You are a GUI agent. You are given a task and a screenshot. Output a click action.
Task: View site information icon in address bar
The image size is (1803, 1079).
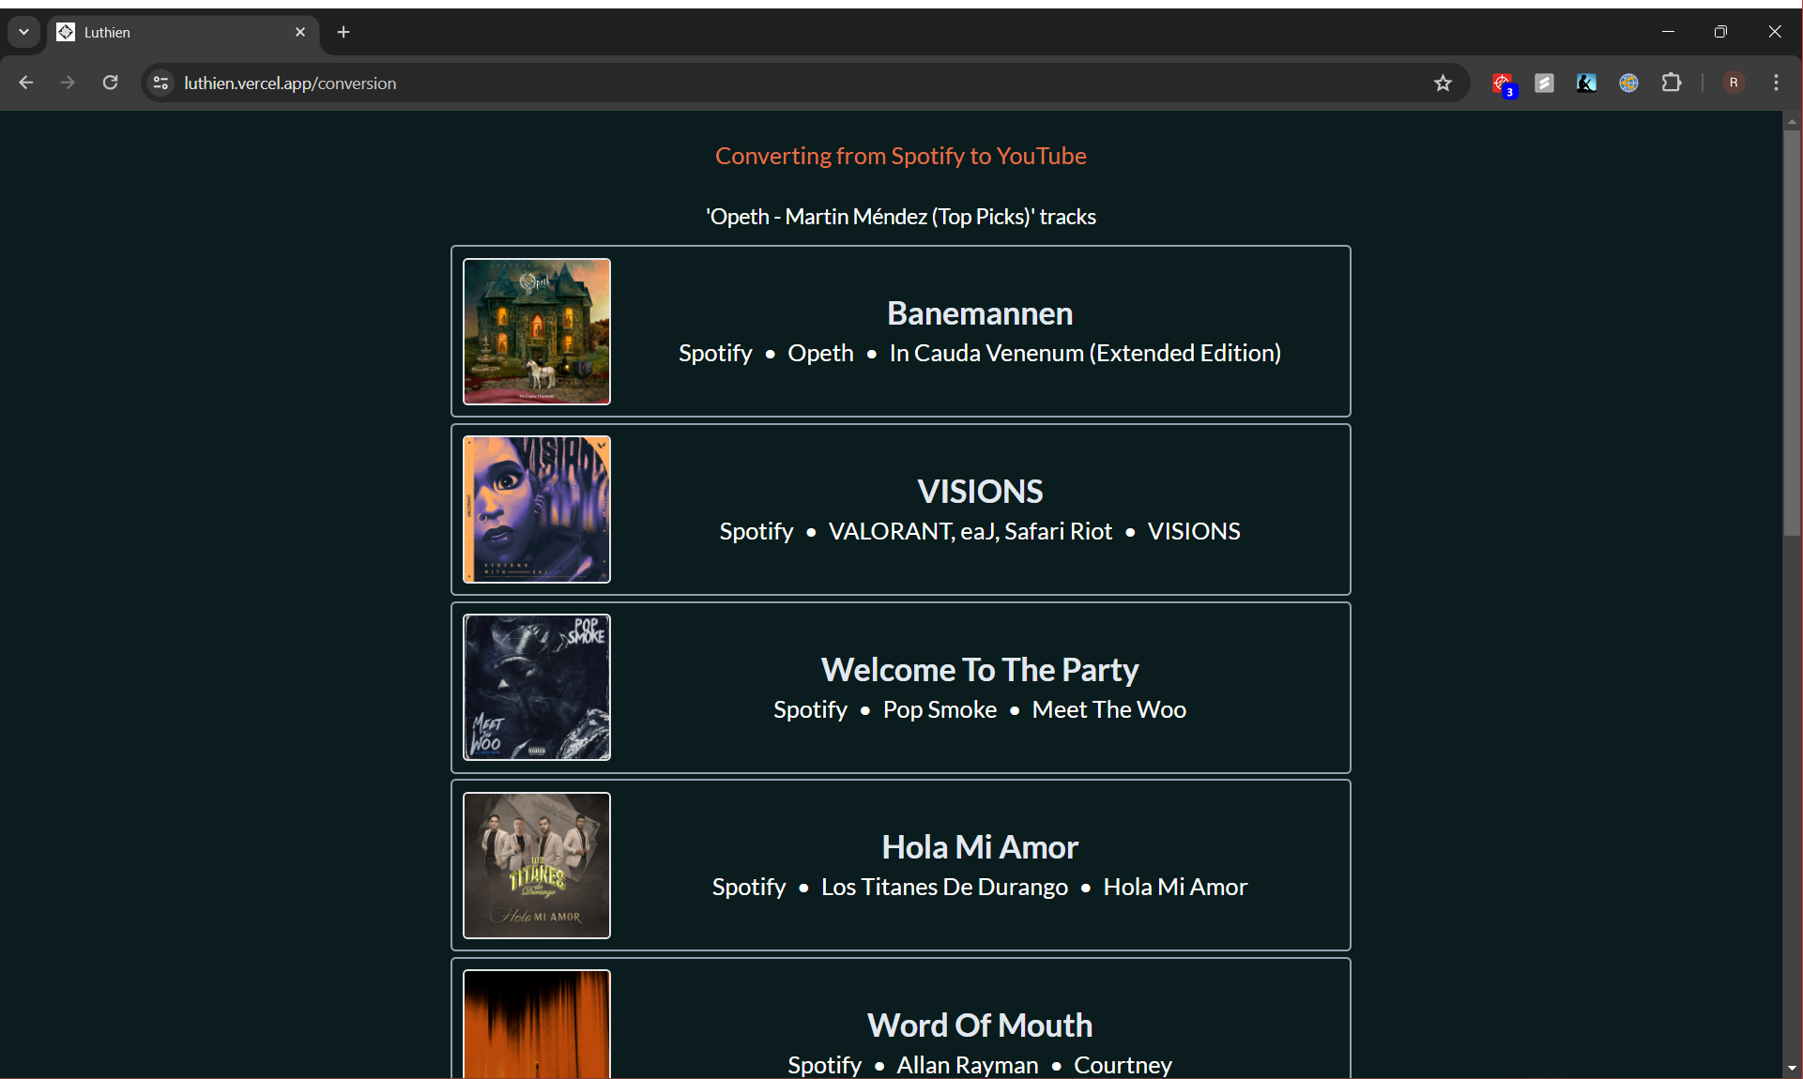click(x=160, y=84)
